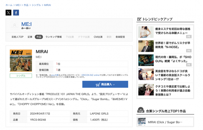The width and height of the screenshot is (203, 130).
Task: Select the 芸能人TOP tab
Action: tap(17, 37)
